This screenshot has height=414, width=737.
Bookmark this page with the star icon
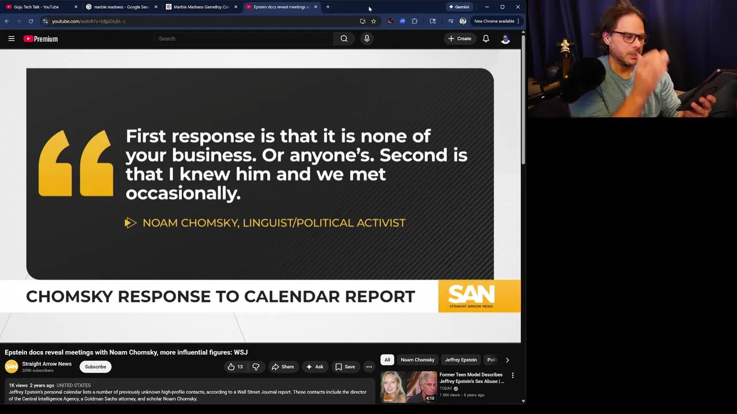[x=373, y=21]
